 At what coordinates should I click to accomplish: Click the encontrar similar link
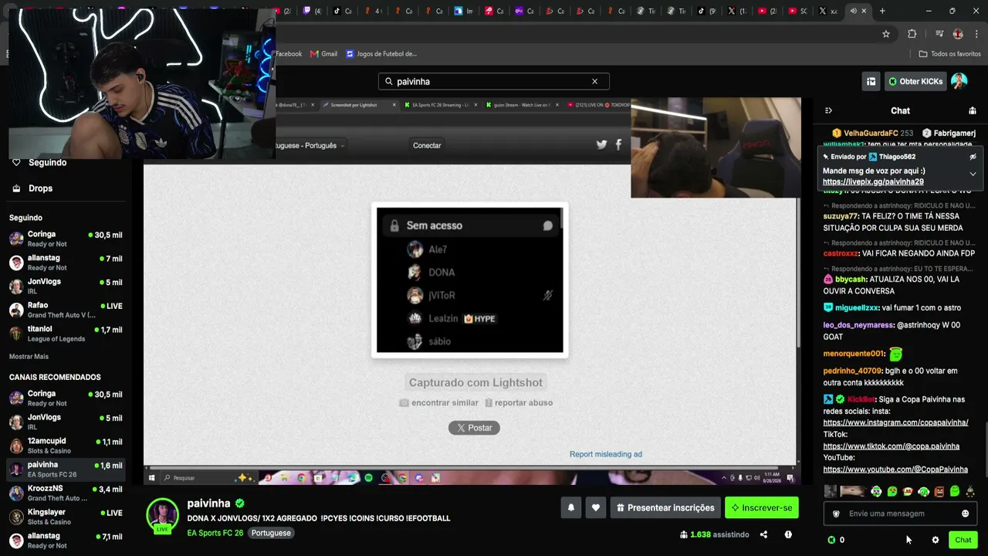(x=438, y=402)
